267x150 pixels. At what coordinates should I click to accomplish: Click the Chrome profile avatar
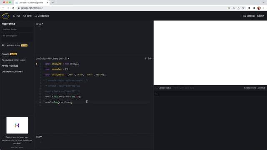[259, 8]
